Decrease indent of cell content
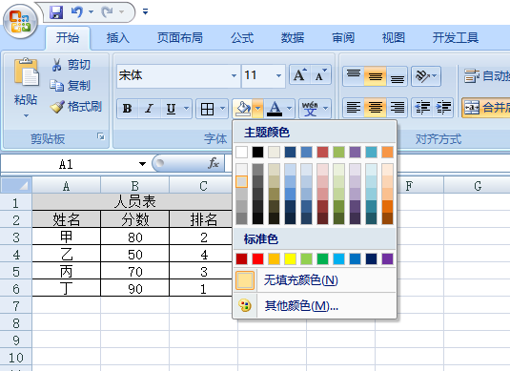The image size is (510, 371). pos(422,108)
